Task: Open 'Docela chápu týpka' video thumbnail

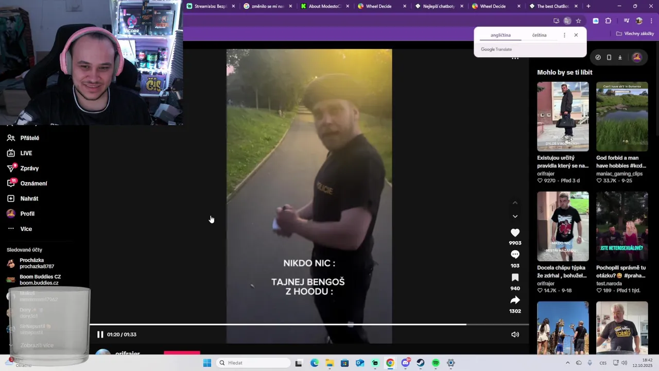Action: pyautogui.click(x=563, y=226)
